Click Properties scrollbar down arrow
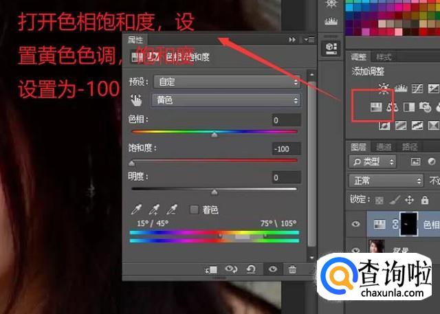This screenshot has width=440, height=314. pos(311,258)
